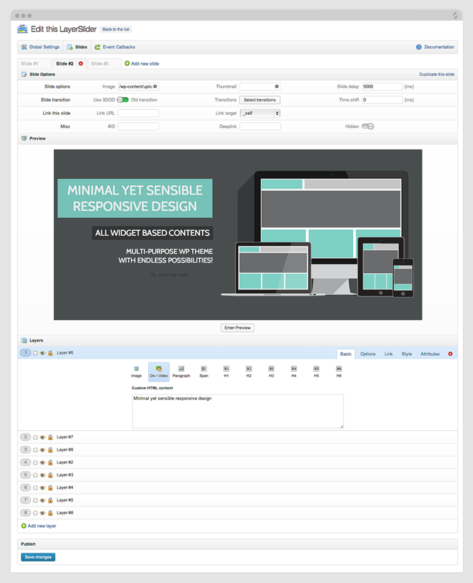Click Back to the list button
Screen dimensions: 473x583
coord(116,30)
